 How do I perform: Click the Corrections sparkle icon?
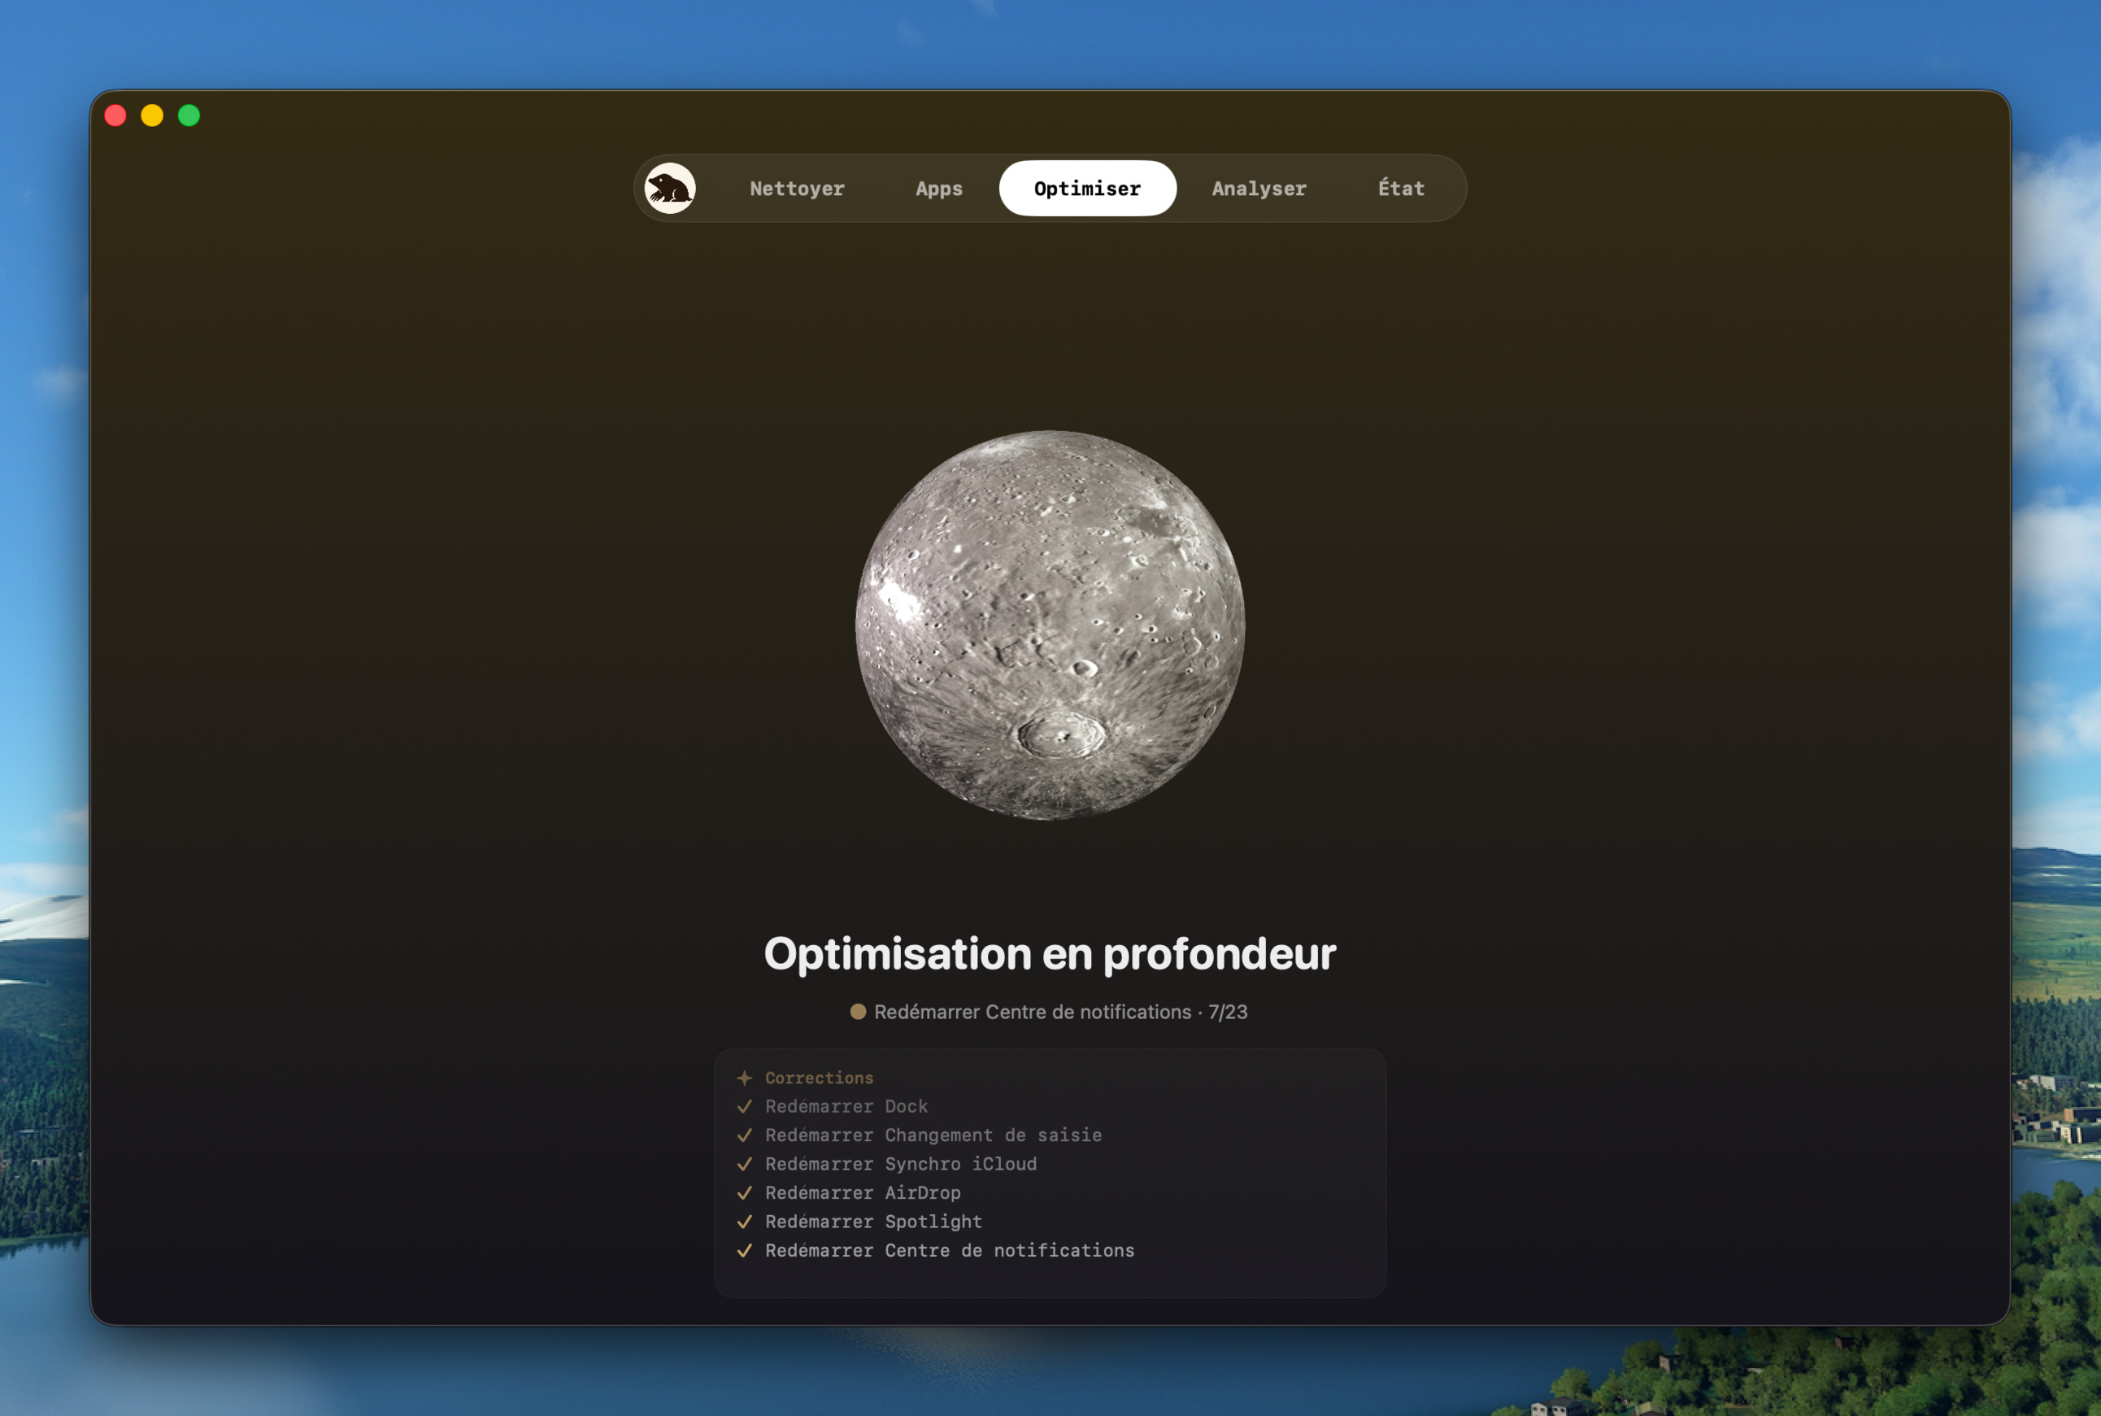[x=744, y=1078]
